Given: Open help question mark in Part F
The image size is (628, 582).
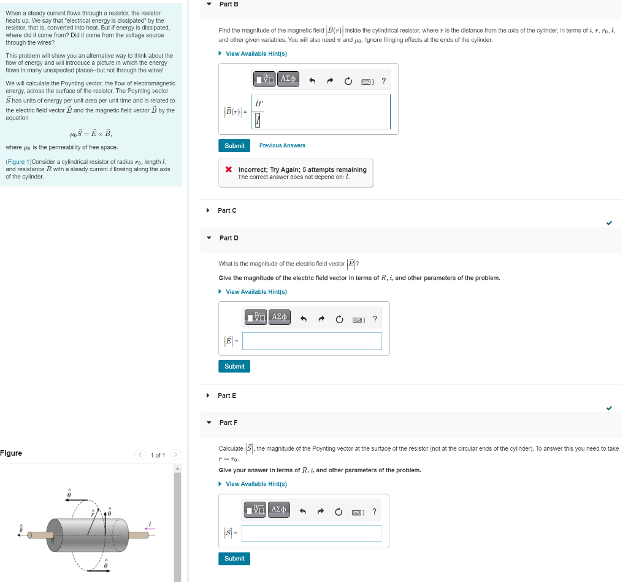Looking at the screenshot, I should (x=374, y=511).
